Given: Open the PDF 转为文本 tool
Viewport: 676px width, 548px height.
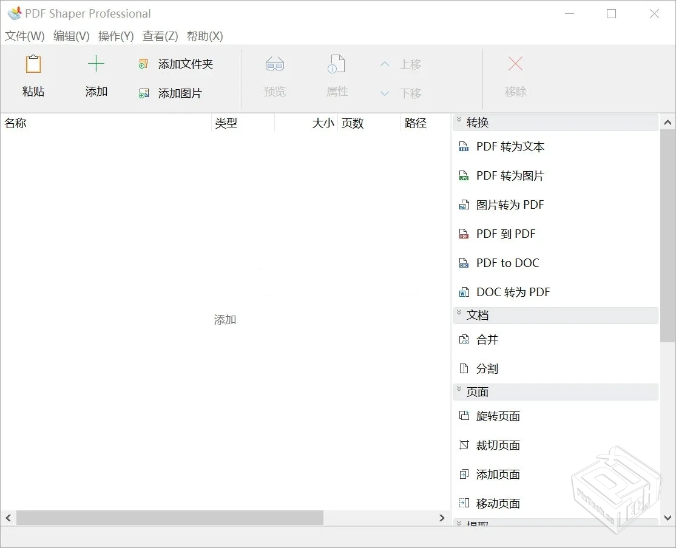Looking at the screenshot, I should pos(510,146).
